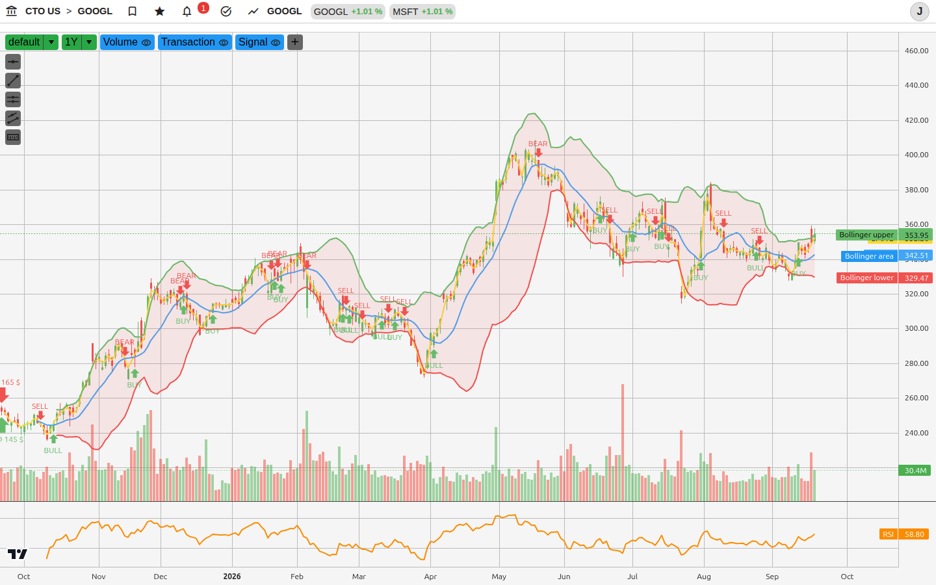Go to CTO US breadcrumb
This screenshot has width=936, height=585.
pyautogui.click(x=43, y=11)
